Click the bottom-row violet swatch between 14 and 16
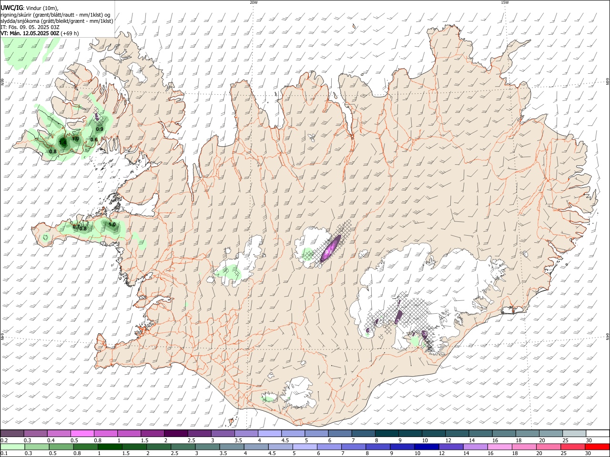The height and width of the screenshot is (457, 610). point(476,447)
